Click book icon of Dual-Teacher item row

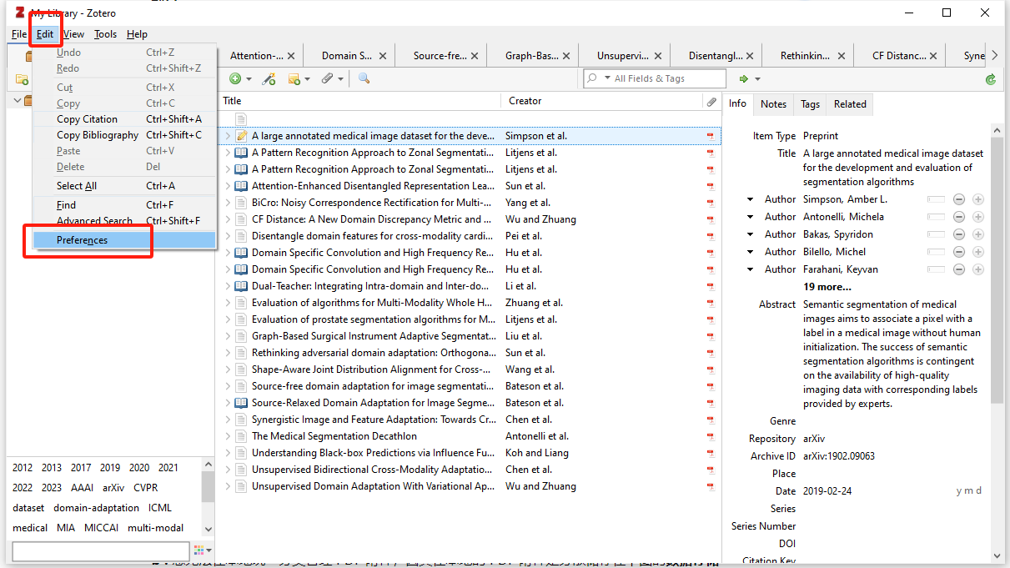(241, 286)
